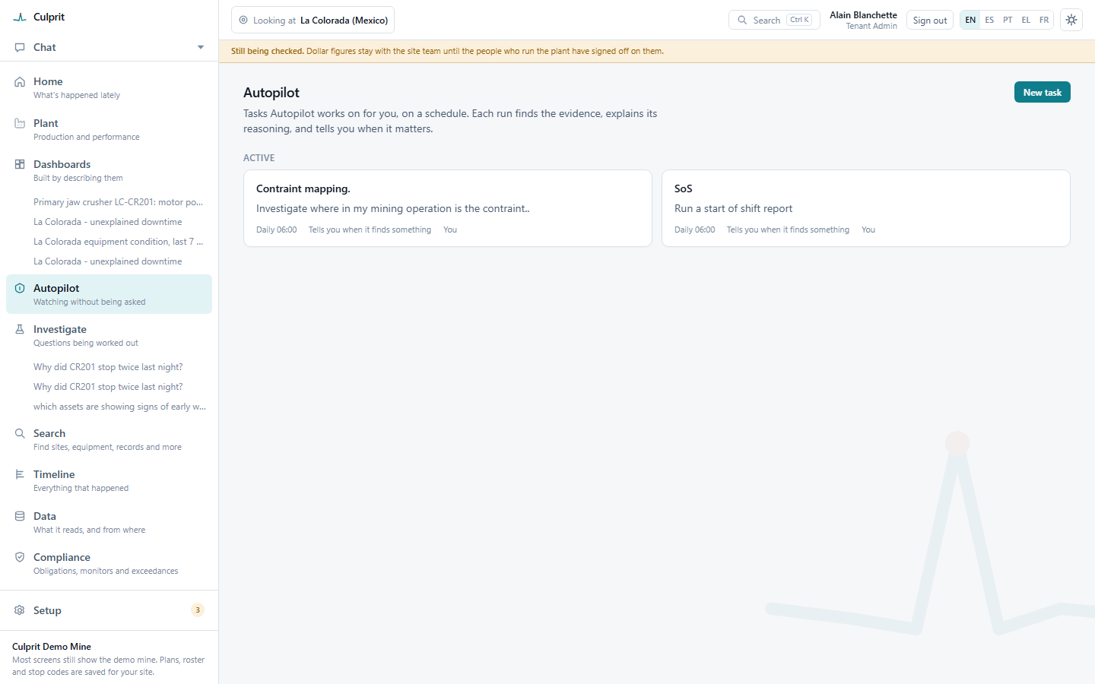Switch language to FR
This screenshot has width=1095, height=684.
(1044, 21)
